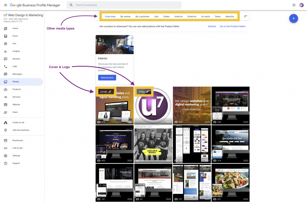Viewport: 307px width, 202px height.
Task: Open the three girls photo thumbnail
Action: (x=153, y=144)
